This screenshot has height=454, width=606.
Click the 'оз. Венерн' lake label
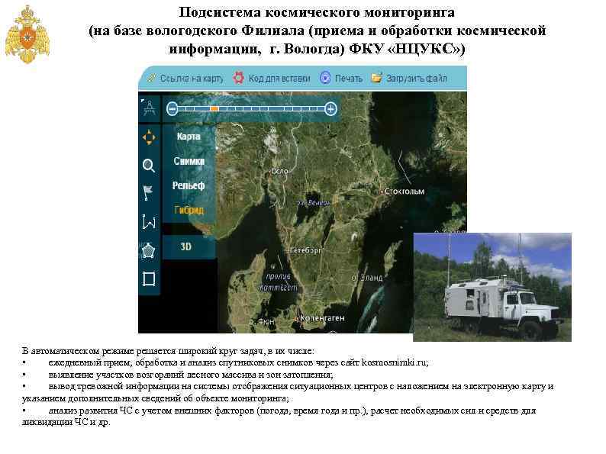click(x=314, y=203)
